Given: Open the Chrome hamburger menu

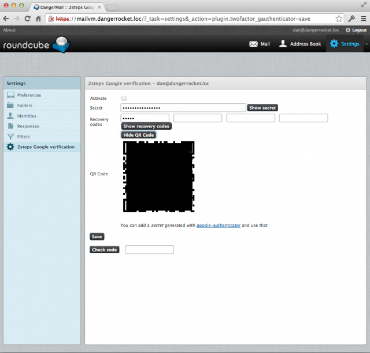Looking at the screenshot, I should 364,18.
